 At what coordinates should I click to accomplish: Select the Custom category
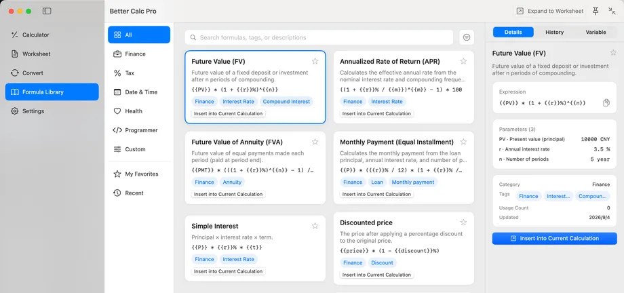tap(139, 149)
